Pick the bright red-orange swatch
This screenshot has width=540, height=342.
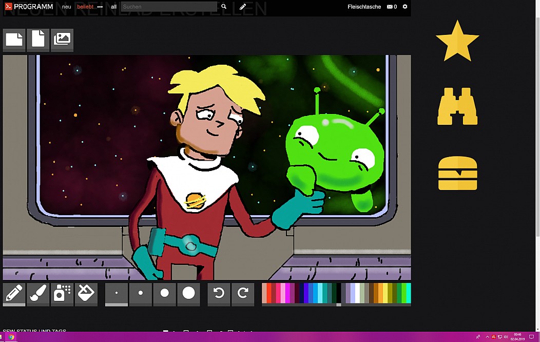click(x=269, y=293)
